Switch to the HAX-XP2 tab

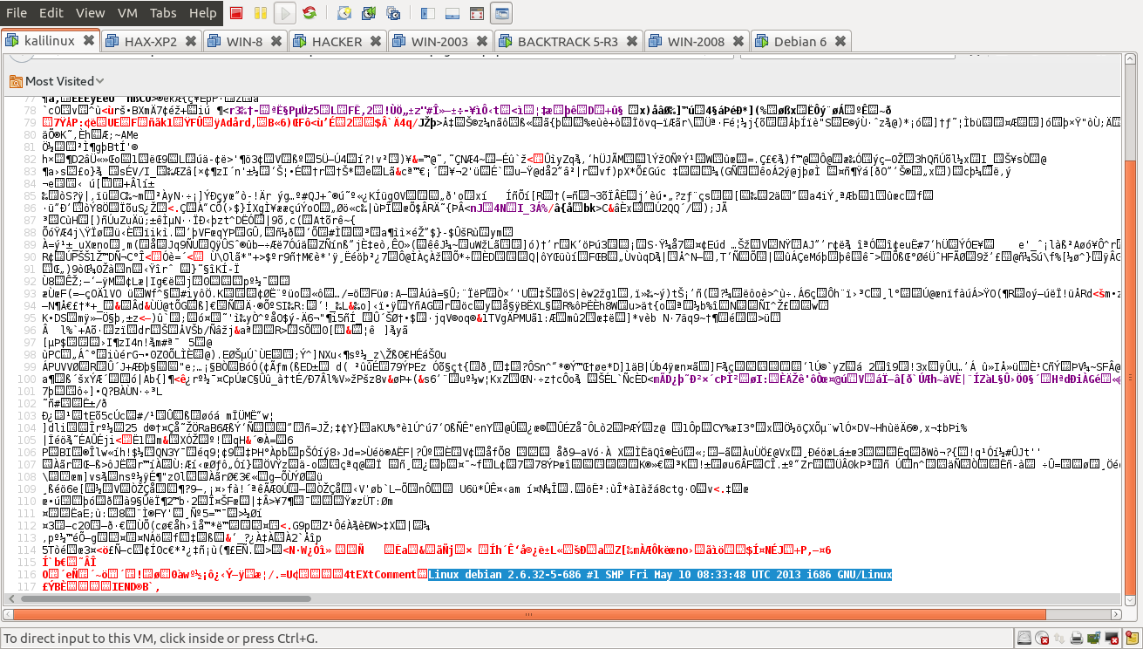tap(151, 41)
